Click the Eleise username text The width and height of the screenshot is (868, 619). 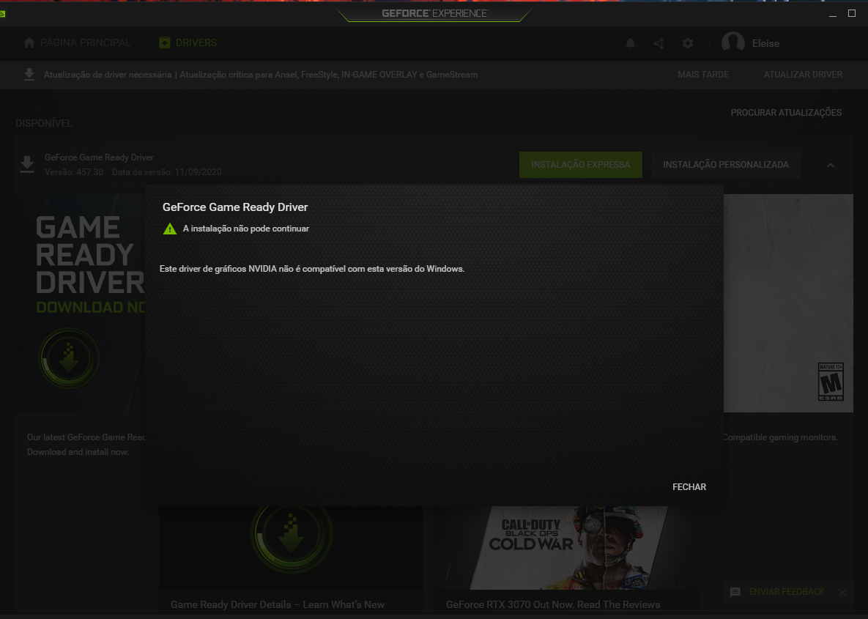coord(765,43)
